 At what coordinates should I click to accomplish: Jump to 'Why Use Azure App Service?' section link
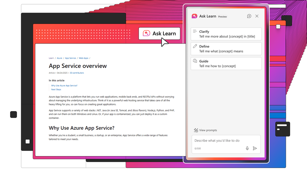tap(64, 86)
